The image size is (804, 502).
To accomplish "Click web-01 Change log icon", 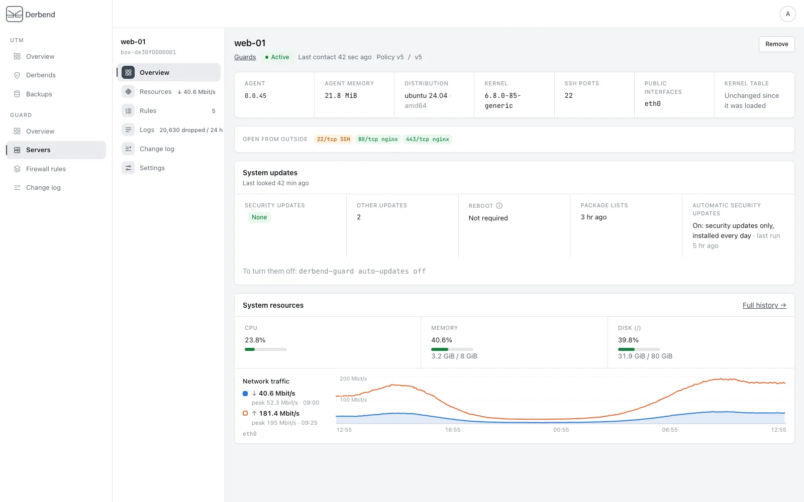I will [x=128, y=149].
